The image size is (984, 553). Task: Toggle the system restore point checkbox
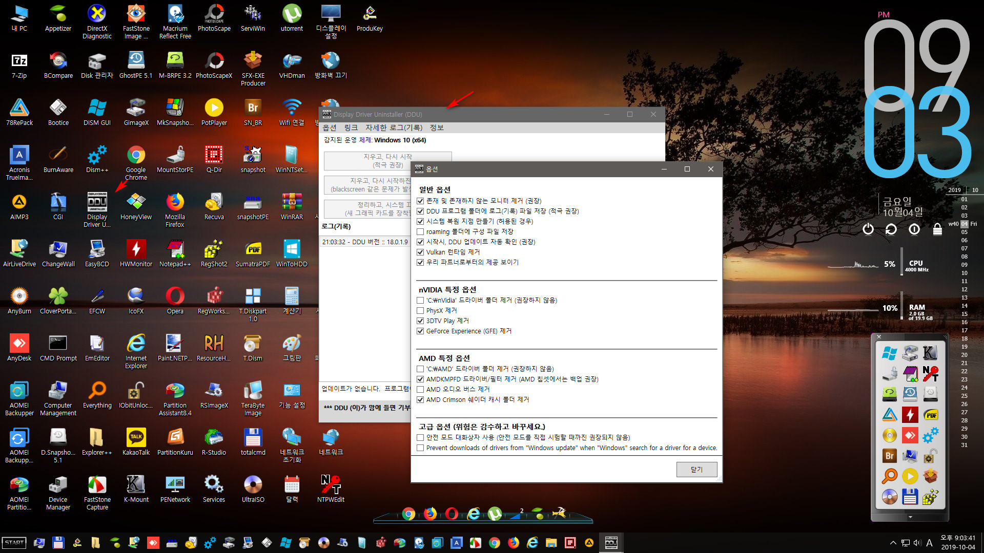coord(420,221)
